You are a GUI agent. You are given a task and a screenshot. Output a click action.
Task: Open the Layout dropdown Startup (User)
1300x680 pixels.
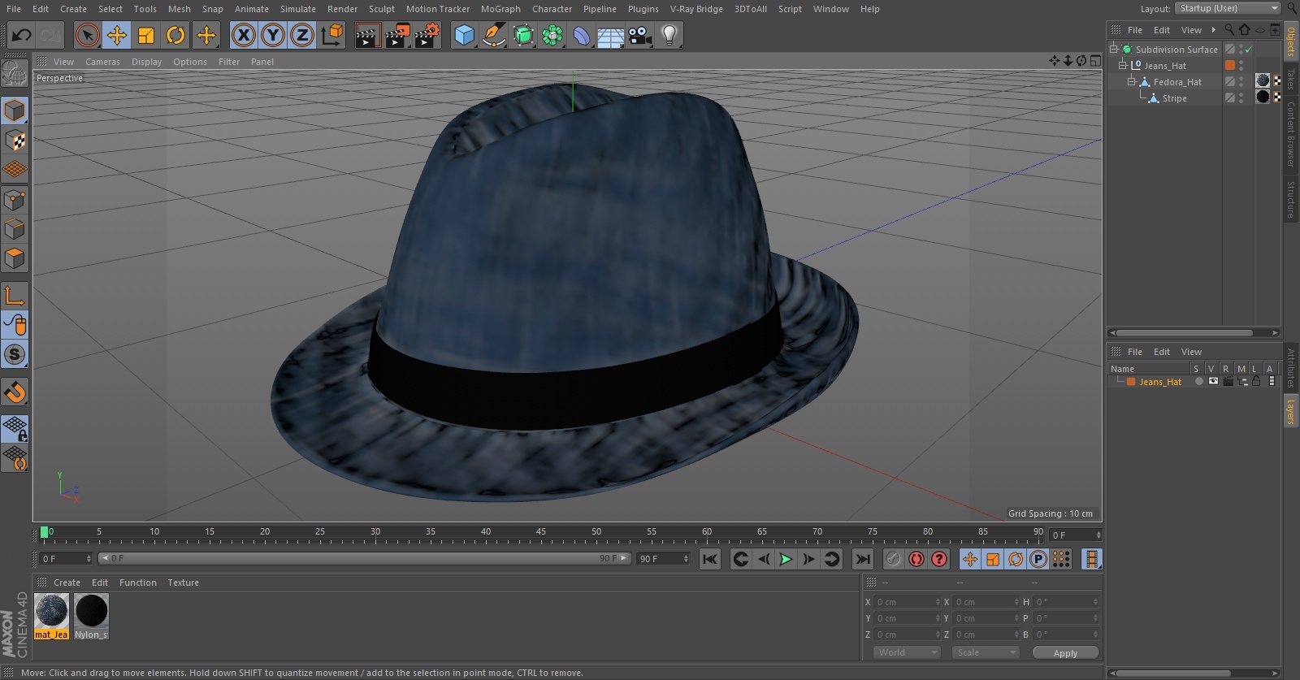(1228, 8)
